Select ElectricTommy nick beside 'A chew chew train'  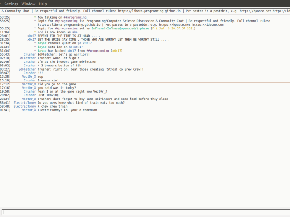(x=24, y=106)
